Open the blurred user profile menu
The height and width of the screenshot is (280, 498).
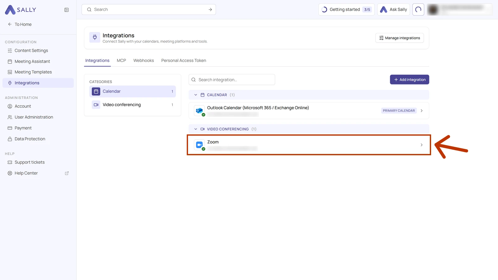459,10
